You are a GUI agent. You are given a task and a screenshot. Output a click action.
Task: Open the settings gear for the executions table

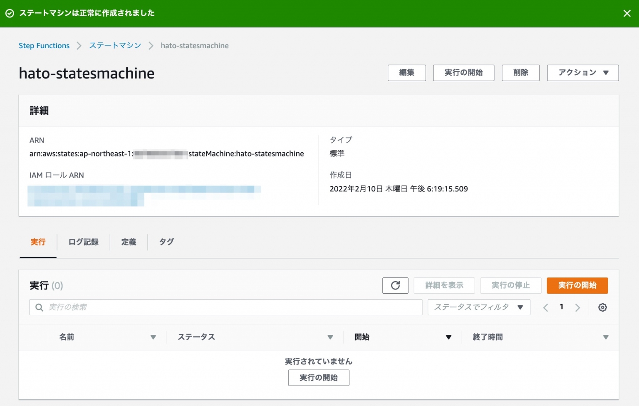(x=602, y=307)
